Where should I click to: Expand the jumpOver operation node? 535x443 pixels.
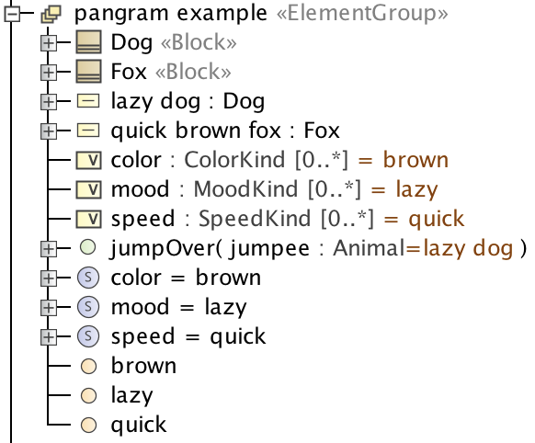[49, 249]
